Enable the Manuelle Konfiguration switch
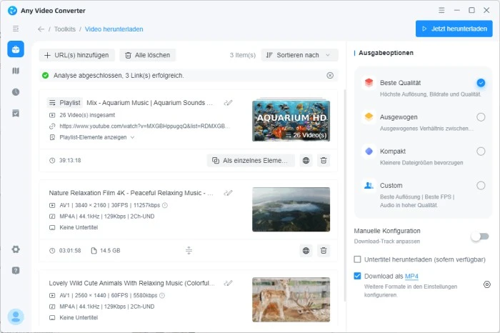 (479, 236)
